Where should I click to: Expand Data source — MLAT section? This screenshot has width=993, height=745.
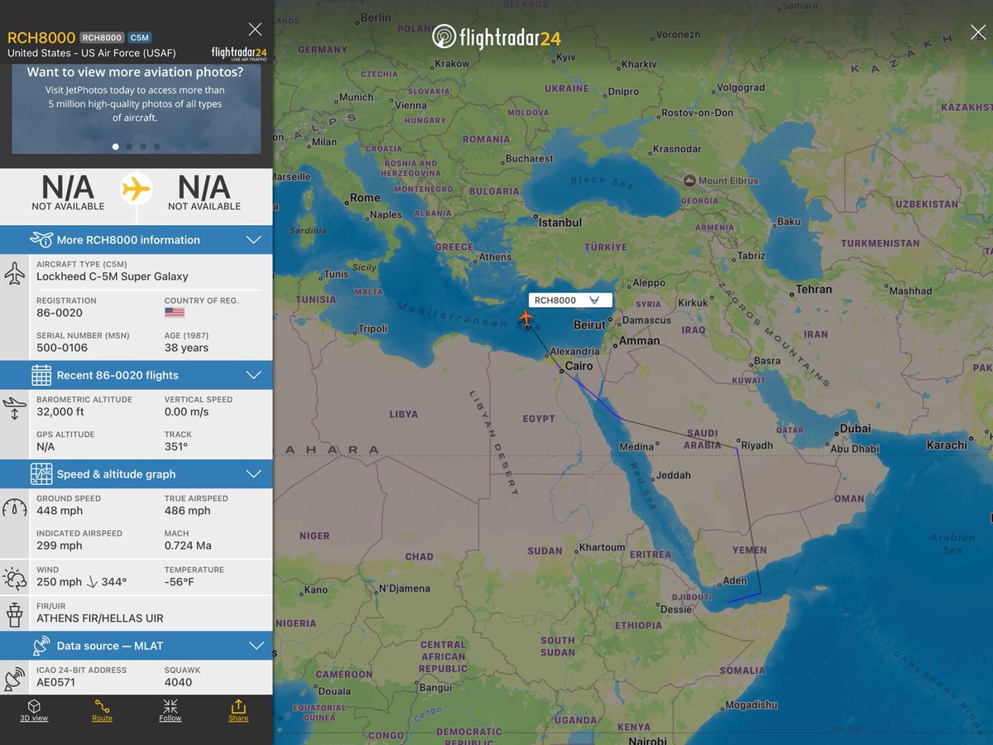coord(137,646)
